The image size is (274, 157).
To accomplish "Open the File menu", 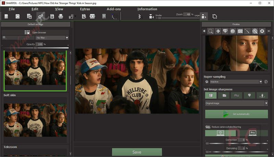I will point(12,9).
